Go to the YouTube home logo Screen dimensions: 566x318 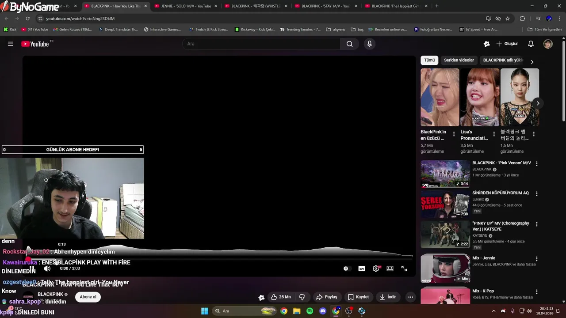click(x=35, y=44)
